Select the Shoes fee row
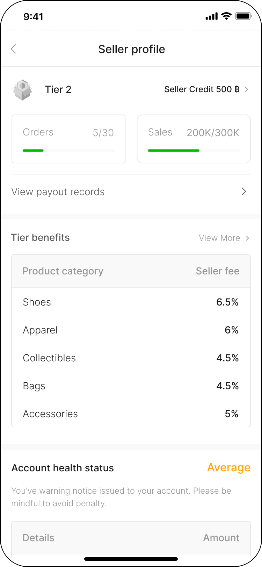The width and height of the screenshot is (262, 567). pyautogui.click(x=131, y=302)
